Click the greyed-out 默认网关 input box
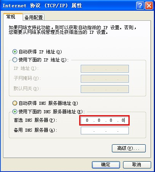155x172 pixels. tap(105, 89)
